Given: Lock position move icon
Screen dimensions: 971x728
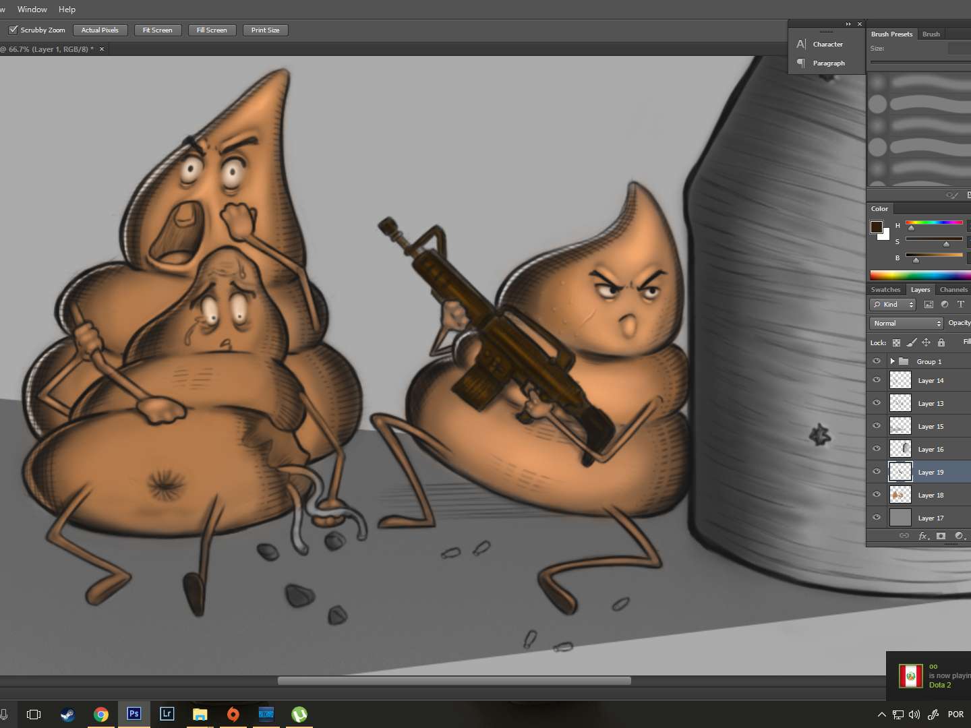Looking at the screenshot, I should pyautogui.click(x=926, y=342).
